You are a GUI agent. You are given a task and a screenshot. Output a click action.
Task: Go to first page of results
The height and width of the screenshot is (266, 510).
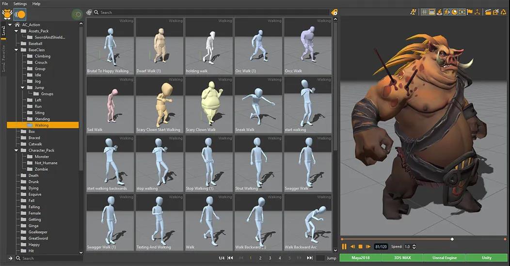[x=230, y=258]
